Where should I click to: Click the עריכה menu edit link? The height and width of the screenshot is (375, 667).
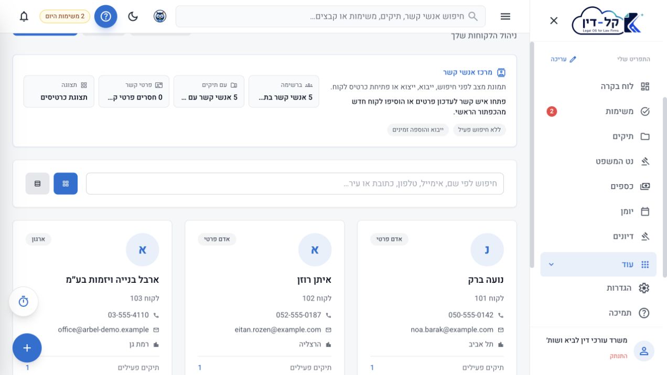click(564, 59)
